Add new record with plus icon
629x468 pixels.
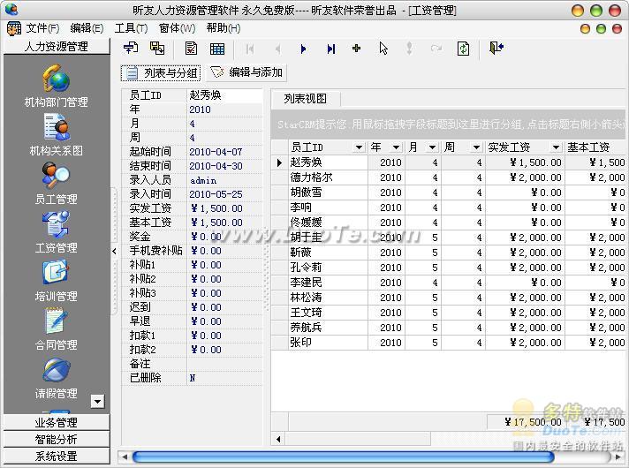click(356, 49)
